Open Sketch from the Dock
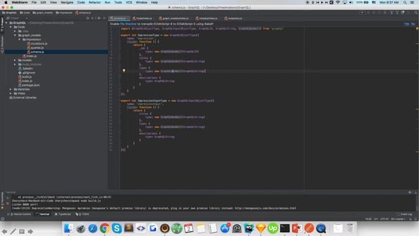Screen dimensions: 419x236 tap(261, 228)
